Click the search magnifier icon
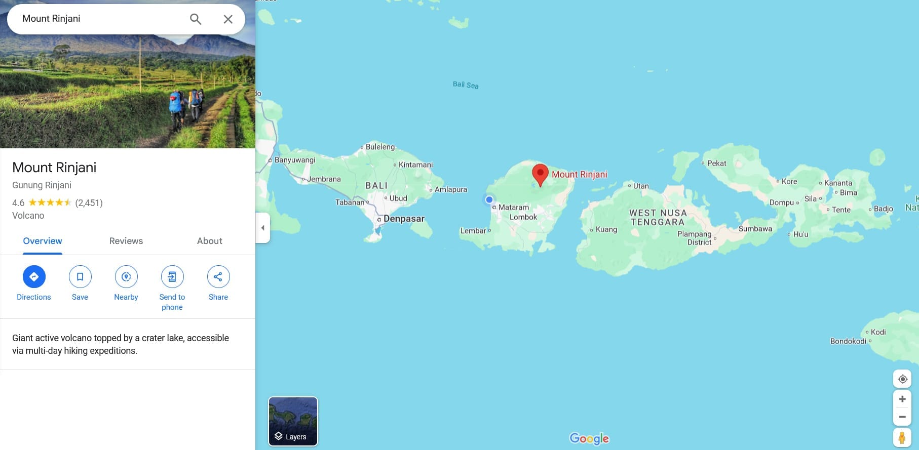The width and height of the screenshot is (919, 450). (196, 19)
